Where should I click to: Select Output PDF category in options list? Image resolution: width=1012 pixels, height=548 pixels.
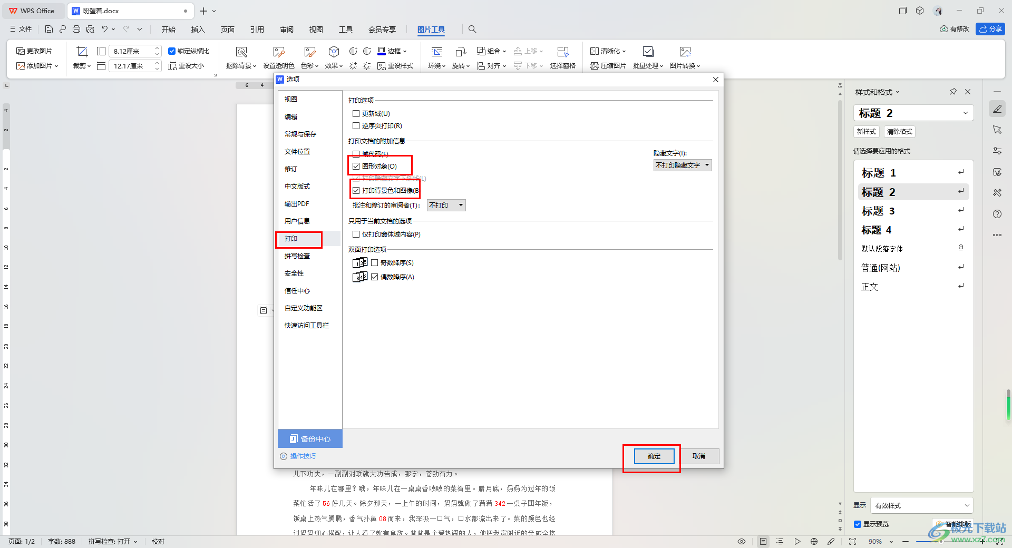pos(309,204)
